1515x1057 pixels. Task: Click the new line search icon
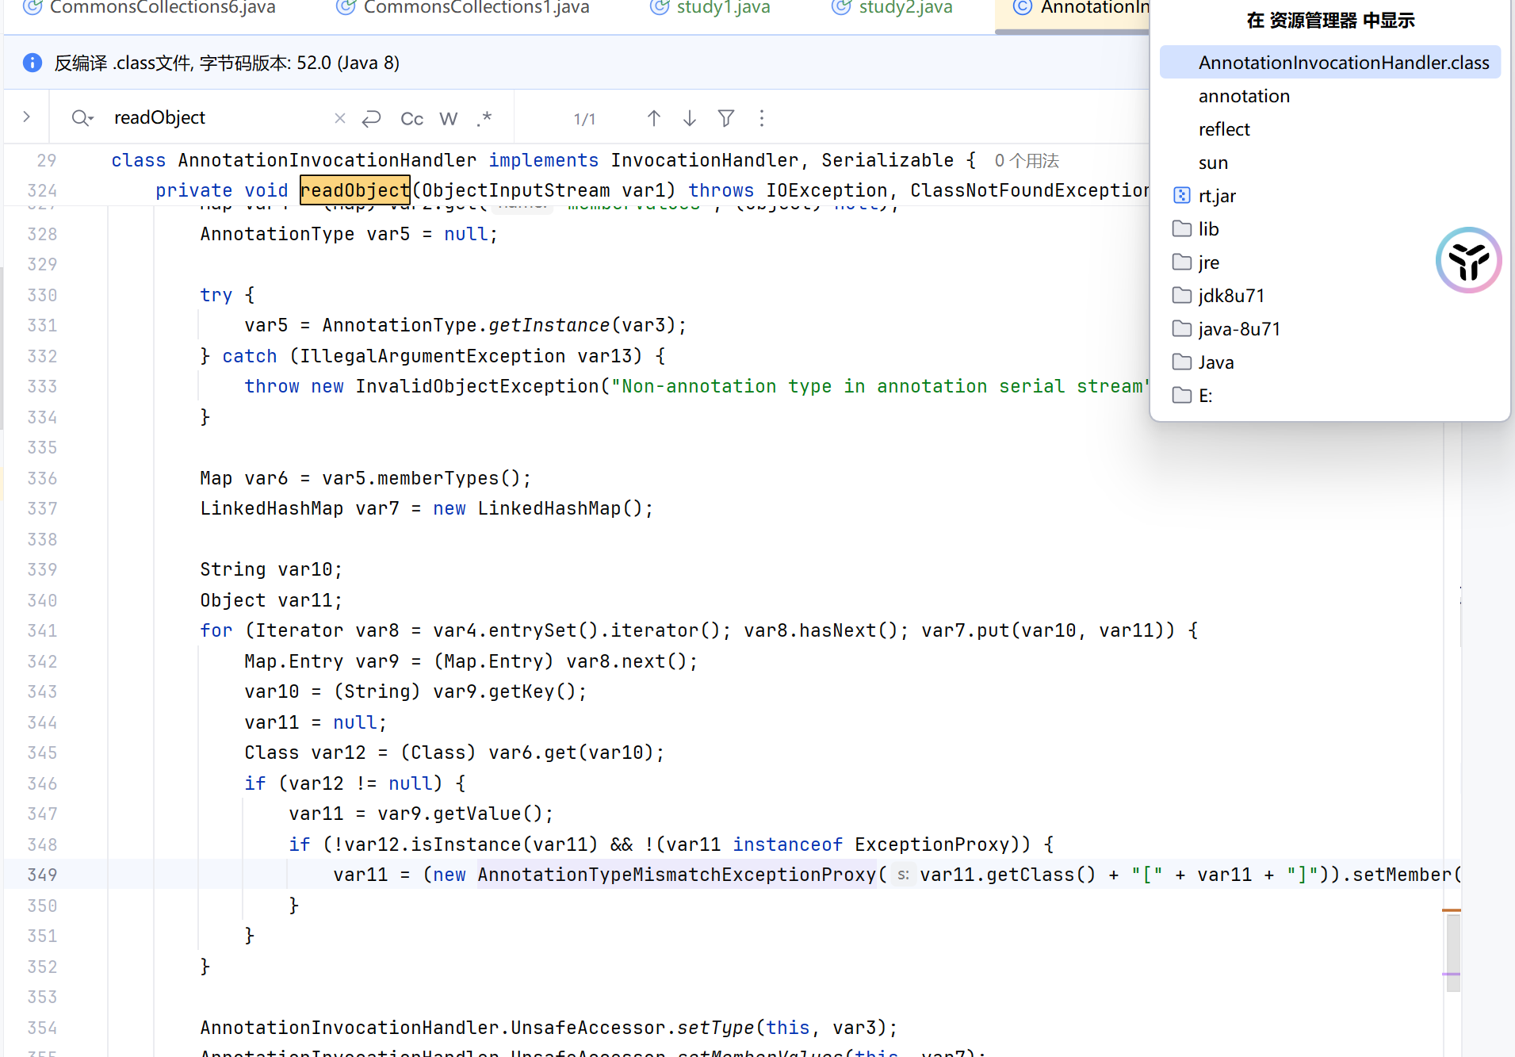pyautogui.click(x=371, y=118)
